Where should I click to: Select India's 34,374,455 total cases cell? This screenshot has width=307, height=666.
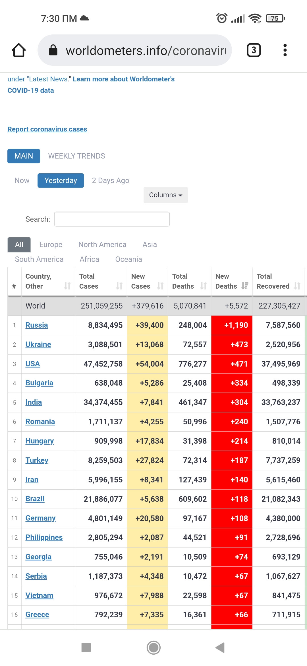point(101,402)
